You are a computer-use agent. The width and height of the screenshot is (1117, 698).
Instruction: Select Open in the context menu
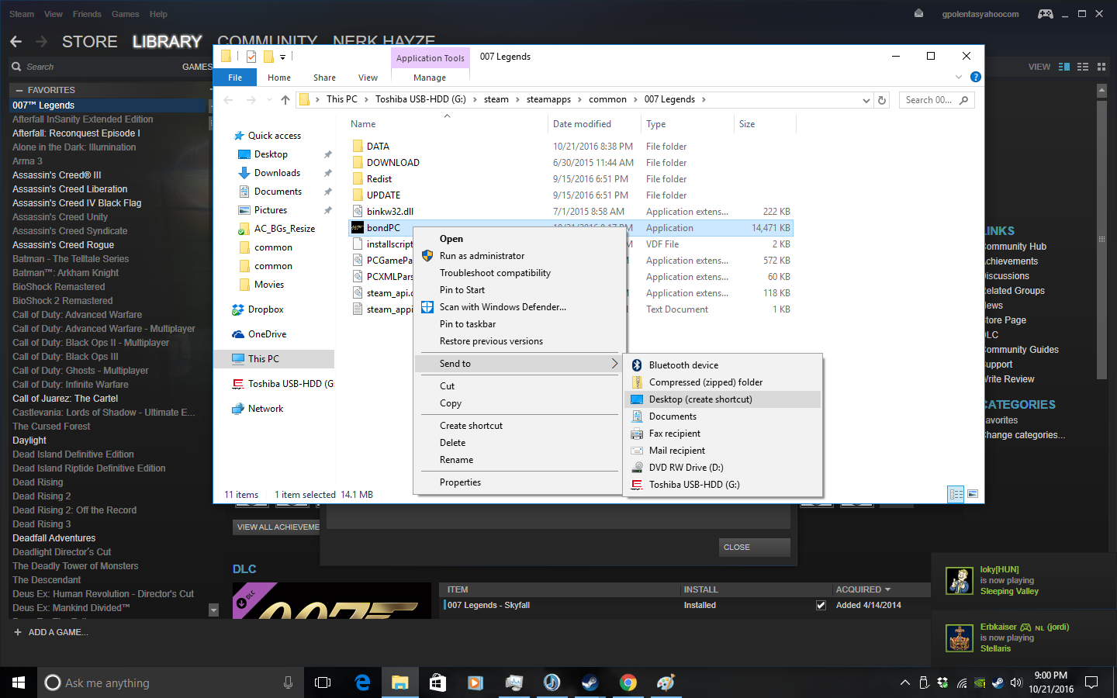click(x=451, y=239)
